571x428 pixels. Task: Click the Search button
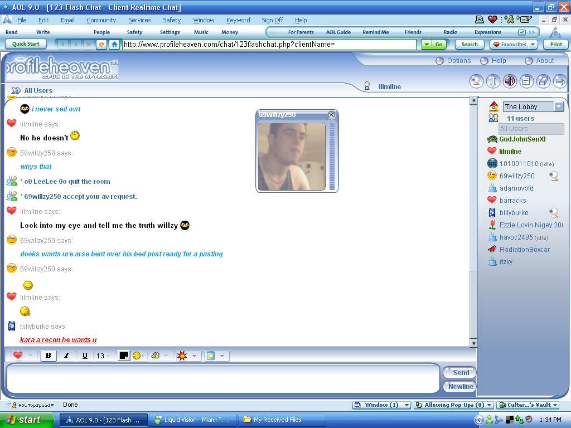470,45
